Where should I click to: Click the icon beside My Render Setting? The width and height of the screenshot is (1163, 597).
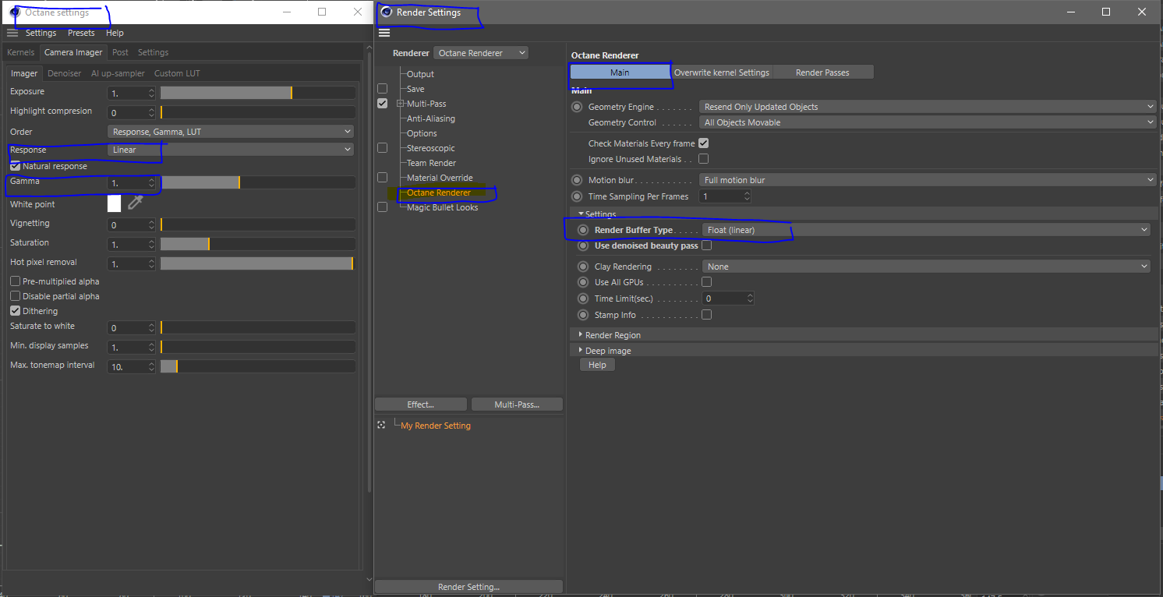pyautogui.click(x=381, y=426)
